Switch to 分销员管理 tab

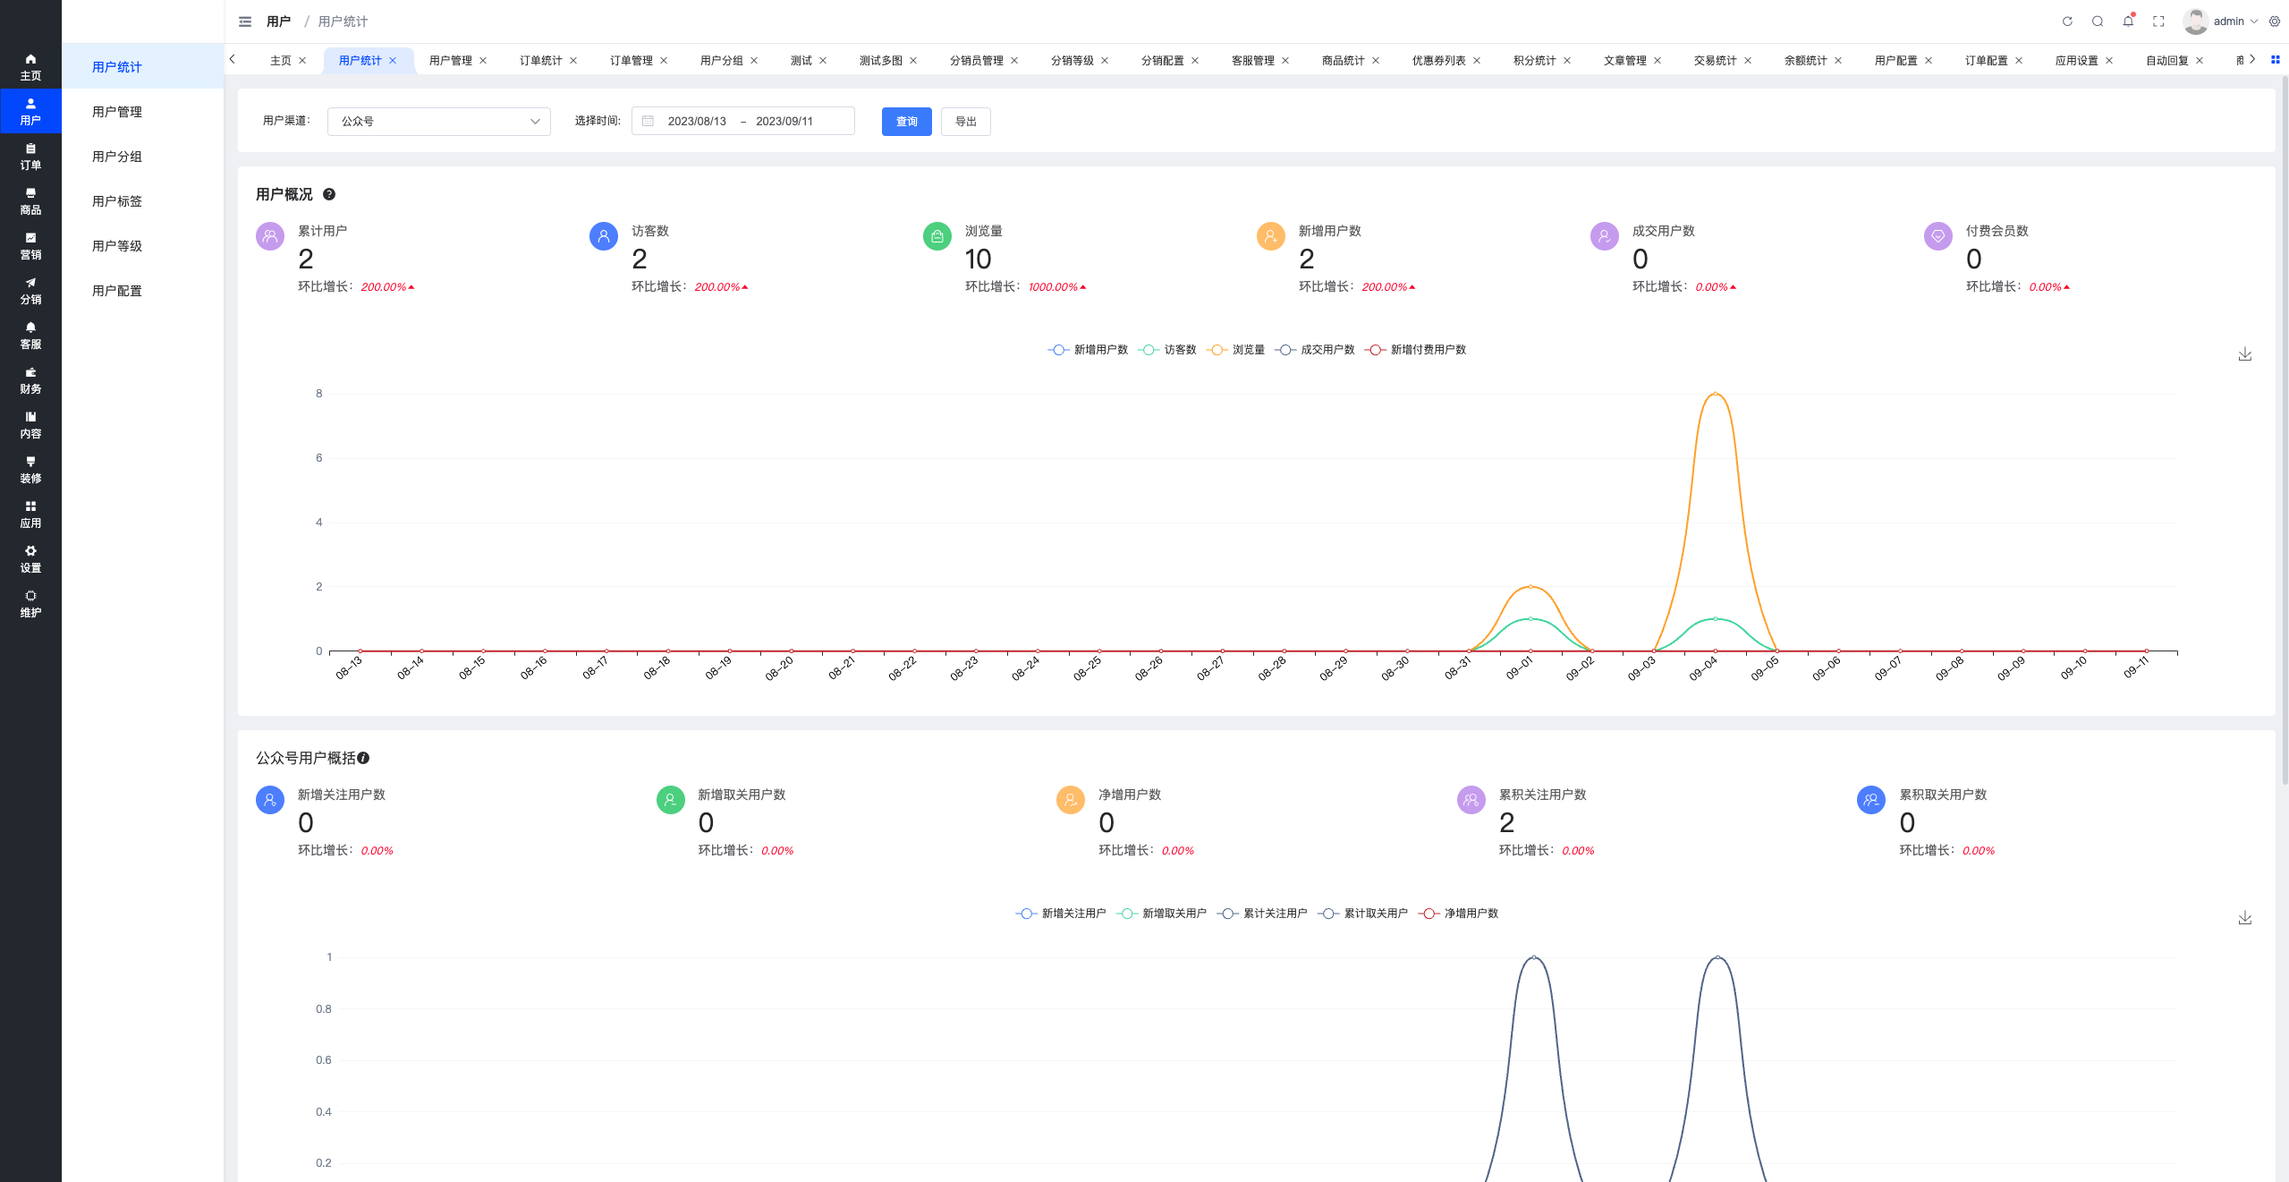pos(977,61)
